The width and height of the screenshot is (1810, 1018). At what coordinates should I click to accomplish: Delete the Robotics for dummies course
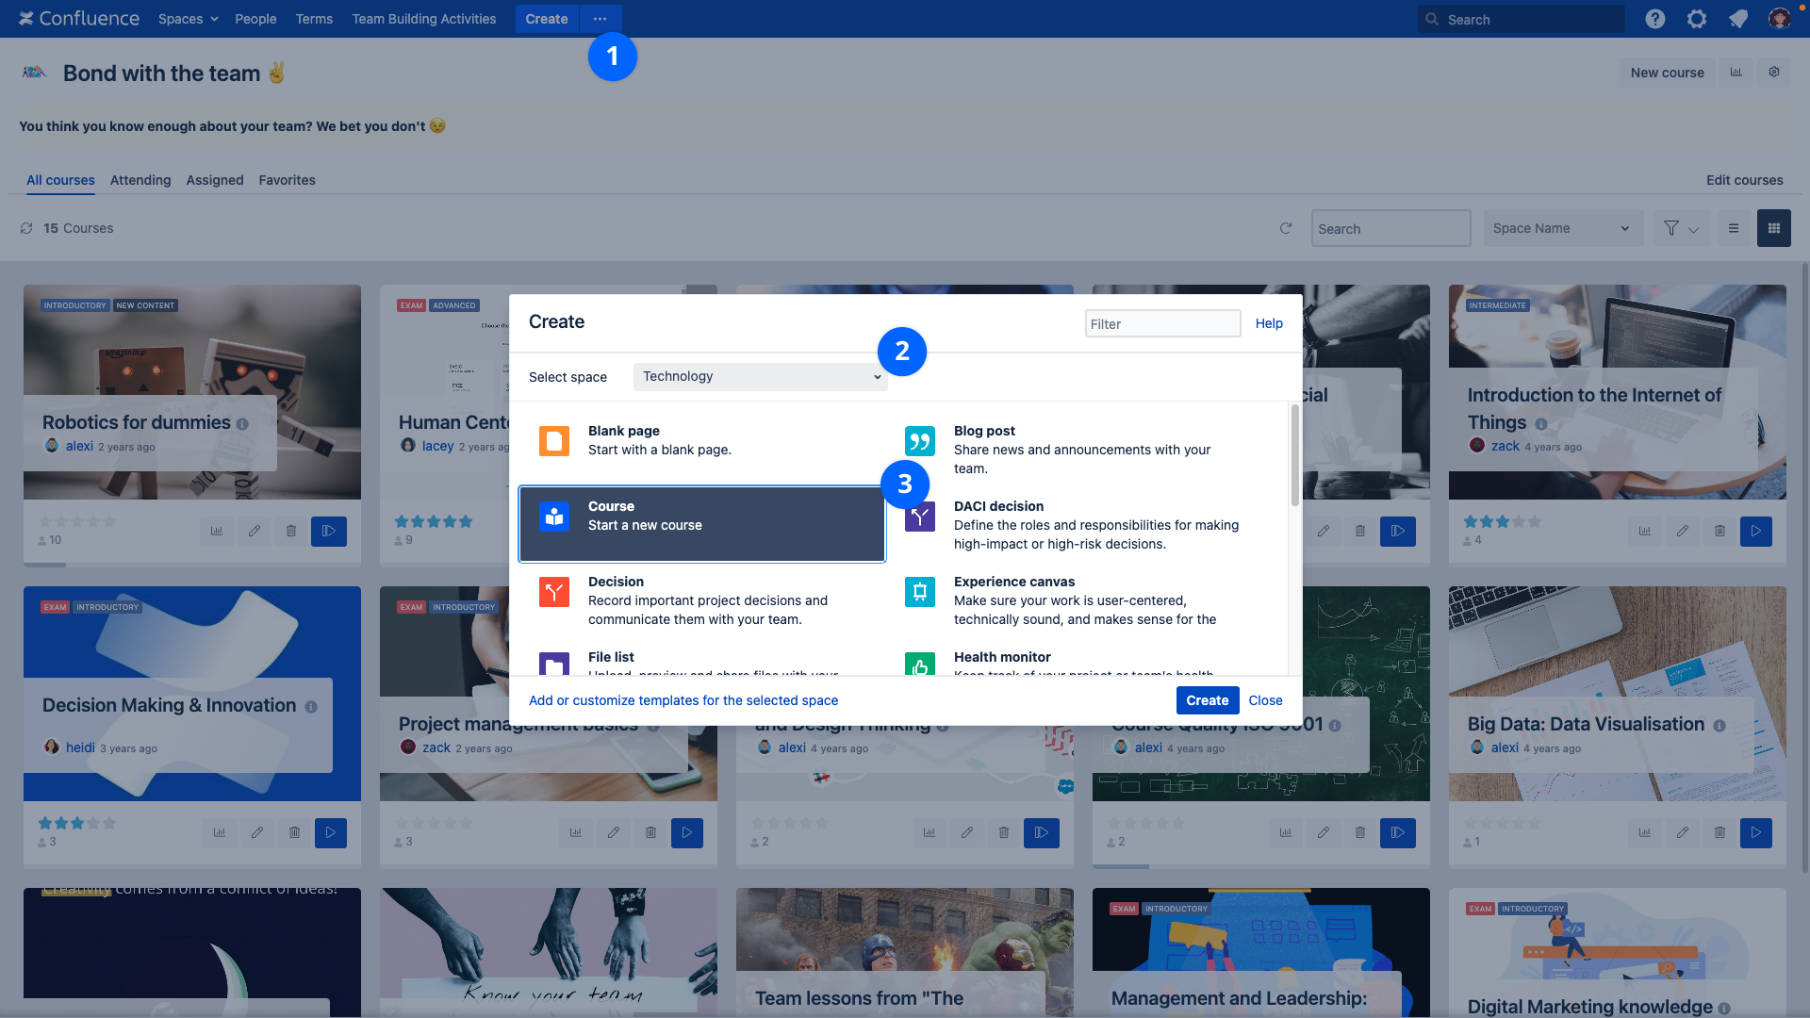click(x=291, y=531)
